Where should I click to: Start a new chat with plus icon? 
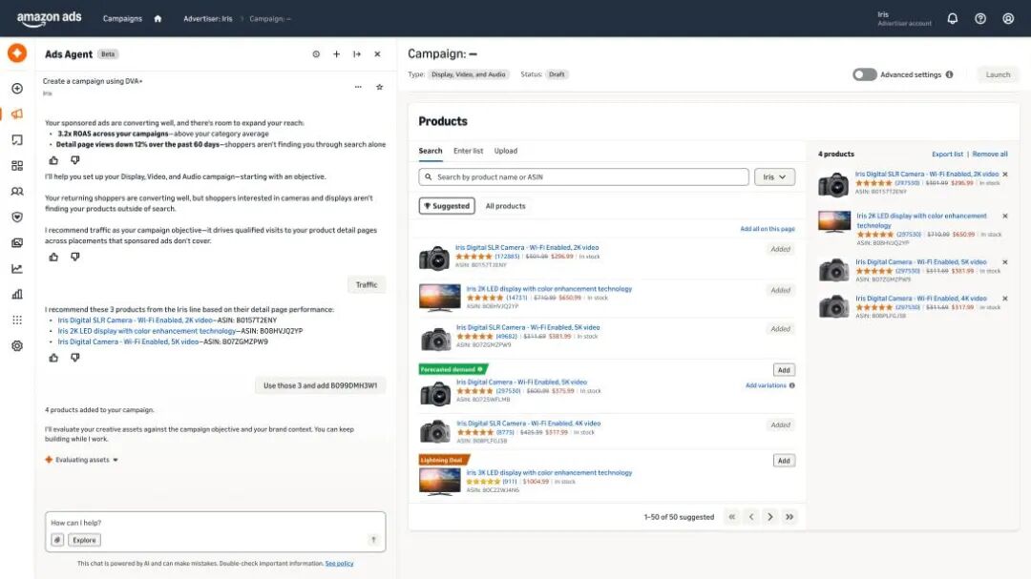click(x=337, y=53)
